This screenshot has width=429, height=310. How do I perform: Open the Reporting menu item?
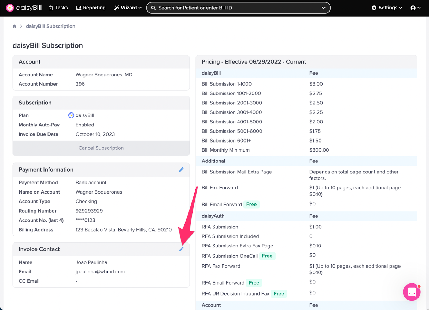point(91,8)
